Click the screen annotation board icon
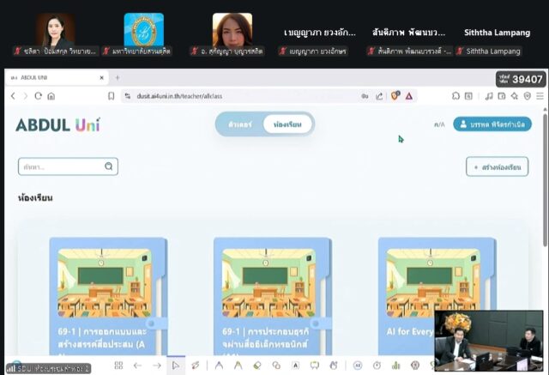Screen dimensions: 549x375 coord(315,366)
